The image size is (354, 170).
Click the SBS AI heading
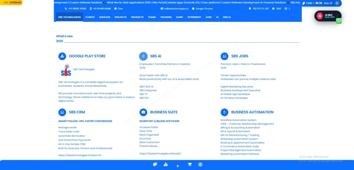156,56
